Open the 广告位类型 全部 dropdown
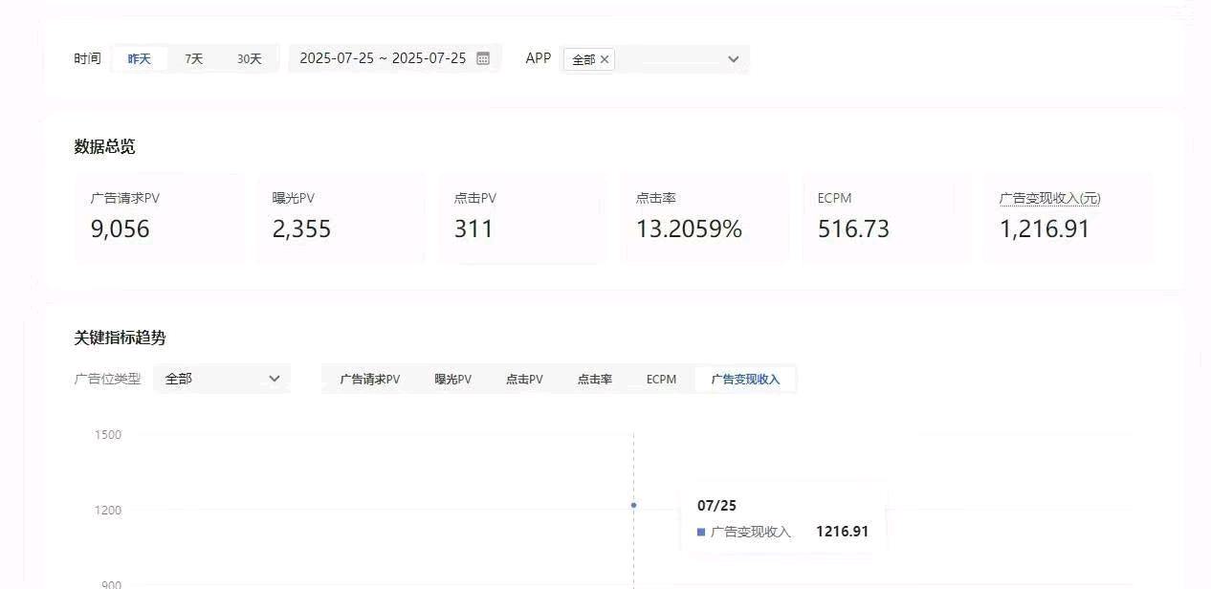 (x=222, y=379)
